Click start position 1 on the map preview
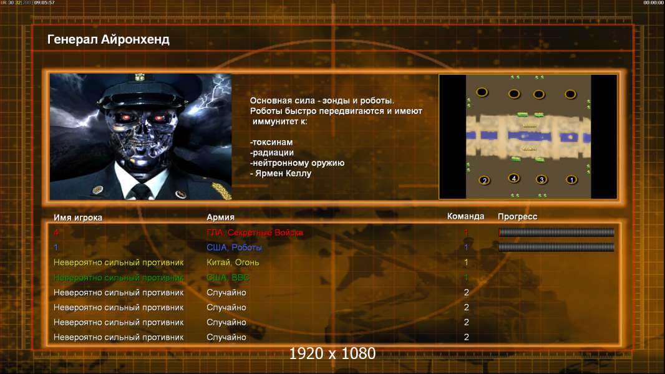This screenshot has width=665, height=374. click(571, 180)
